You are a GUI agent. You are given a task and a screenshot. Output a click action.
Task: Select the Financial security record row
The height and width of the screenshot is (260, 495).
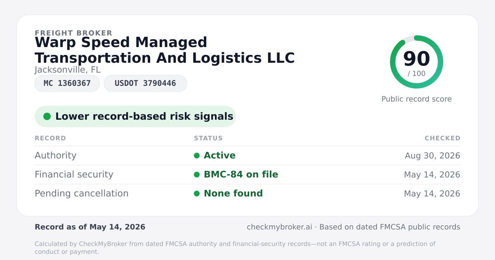[247, 175]
